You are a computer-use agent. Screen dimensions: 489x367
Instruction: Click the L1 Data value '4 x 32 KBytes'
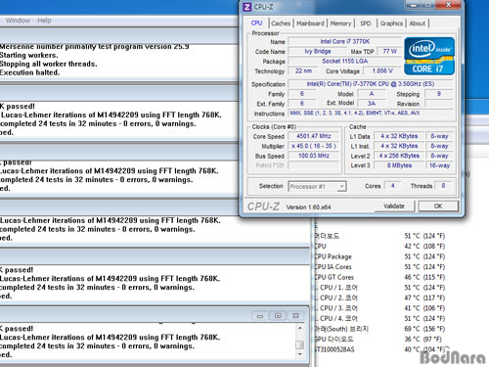[x=399, y=136]
